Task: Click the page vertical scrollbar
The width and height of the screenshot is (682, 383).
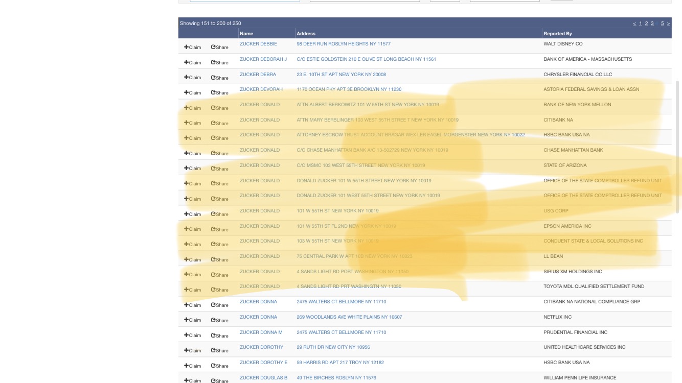Action: coord(678,146)
